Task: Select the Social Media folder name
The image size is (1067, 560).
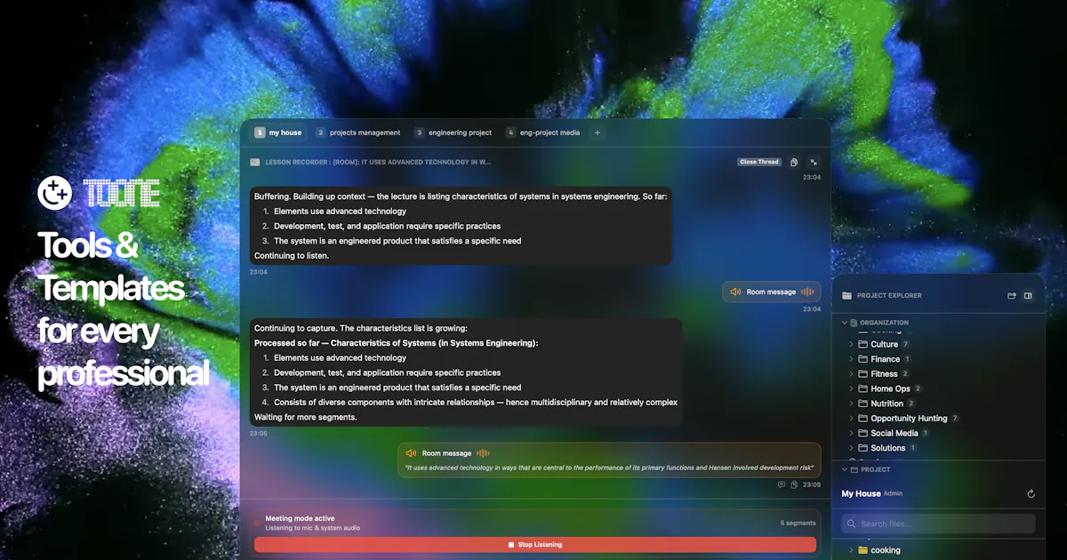Action: 895,433
